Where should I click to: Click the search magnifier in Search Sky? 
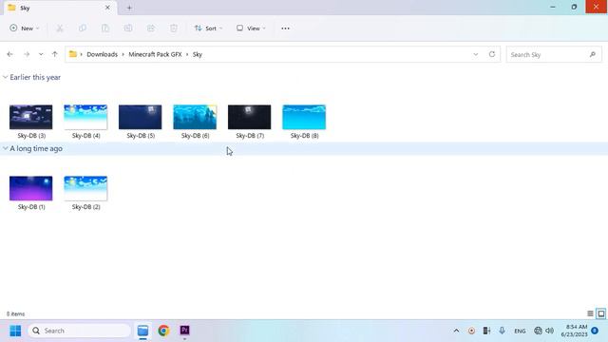click(593, 55)
